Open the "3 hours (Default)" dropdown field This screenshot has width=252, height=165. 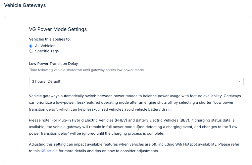132,81
